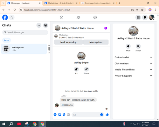159x127 pixels.
Task: Go back to previous page
Action: [3, 10]
